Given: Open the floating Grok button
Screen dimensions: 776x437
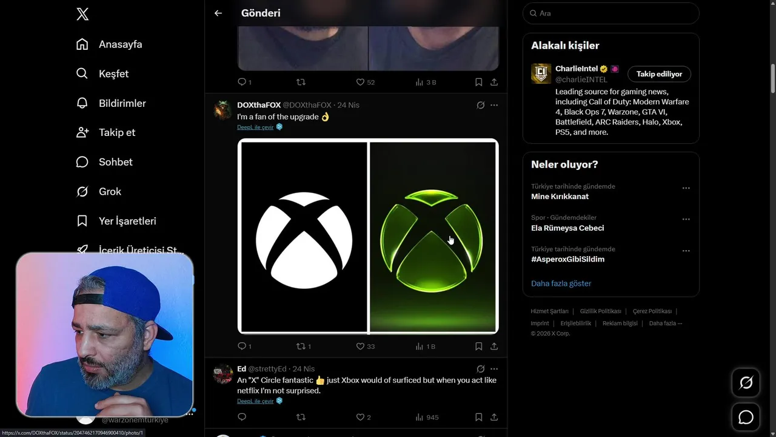Looking at the screenshot, I should (746, 382).
